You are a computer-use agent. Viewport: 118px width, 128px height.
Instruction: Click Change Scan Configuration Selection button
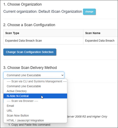coord(30,52)
